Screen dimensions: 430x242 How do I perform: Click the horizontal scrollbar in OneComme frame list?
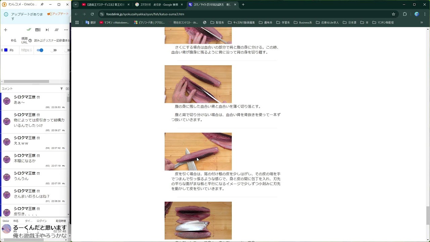tap(26, 81)
